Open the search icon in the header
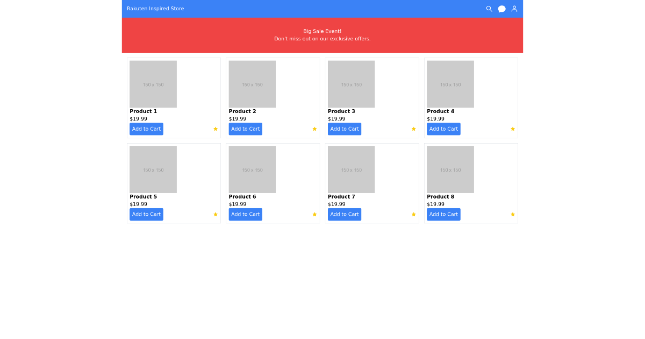645x339 pixels. (489, 9)
